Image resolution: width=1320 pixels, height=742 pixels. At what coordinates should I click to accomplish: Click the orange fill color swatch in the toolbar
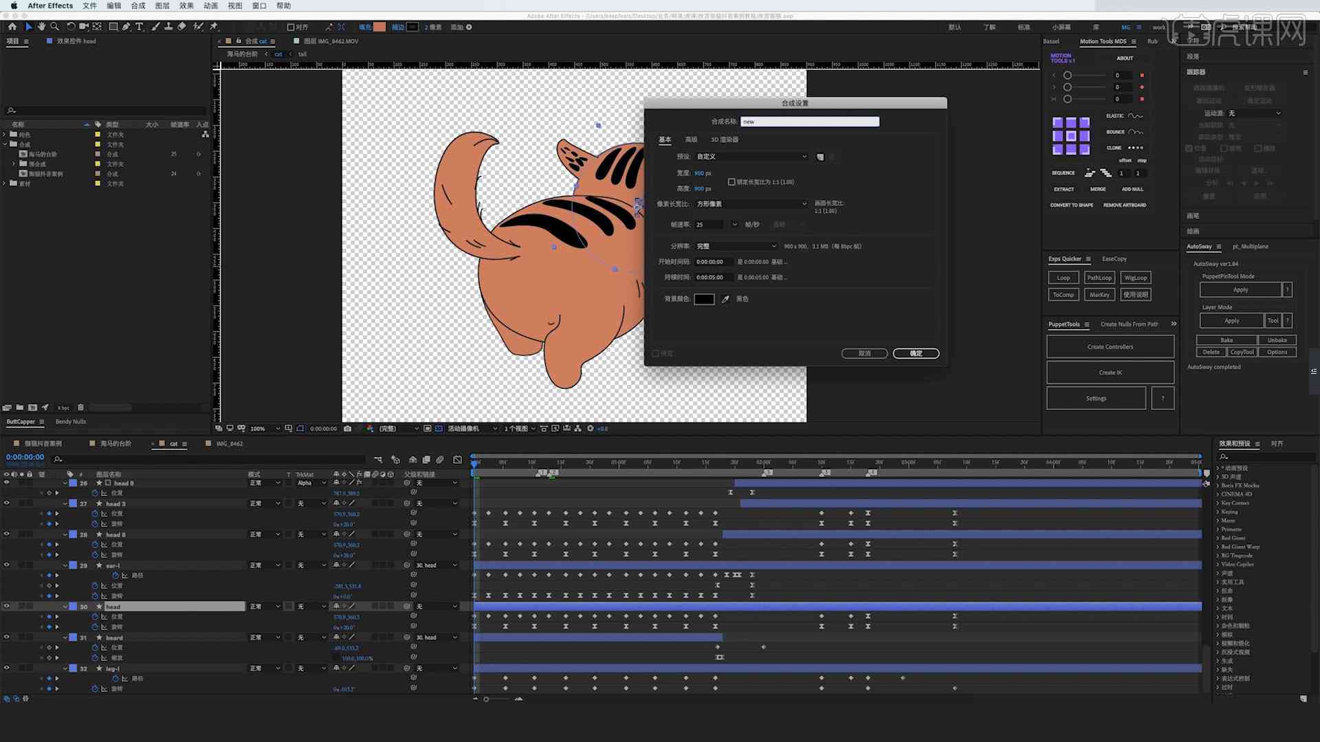coord(379,27)
